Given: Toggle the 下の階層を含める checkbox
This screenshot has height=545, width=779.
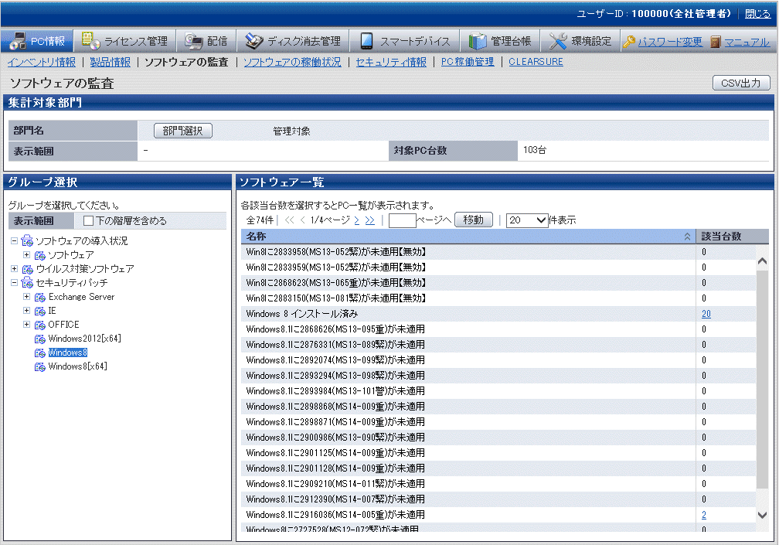Looking at the screenshot, I should pyautogui.click(x=88, y=221).
